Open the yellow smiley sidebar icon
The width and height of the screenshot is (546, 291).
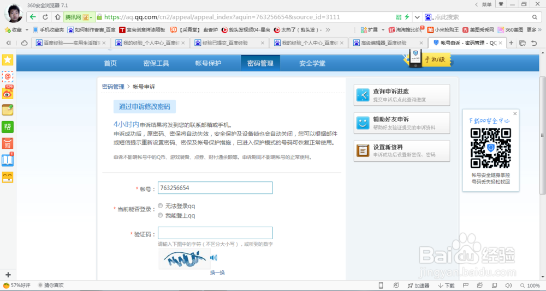coord(8,177)
